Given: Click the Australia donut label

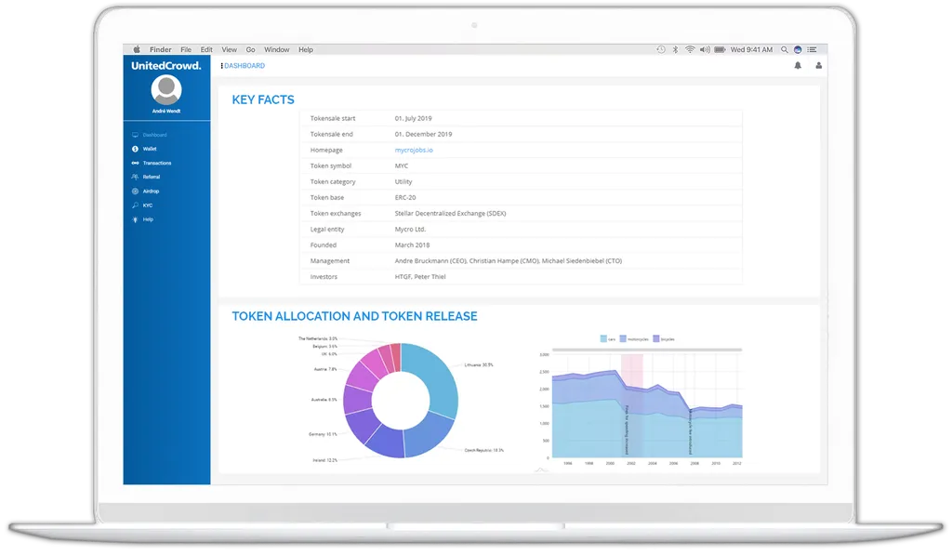Looking at the screenshot, I should point(324,400).
